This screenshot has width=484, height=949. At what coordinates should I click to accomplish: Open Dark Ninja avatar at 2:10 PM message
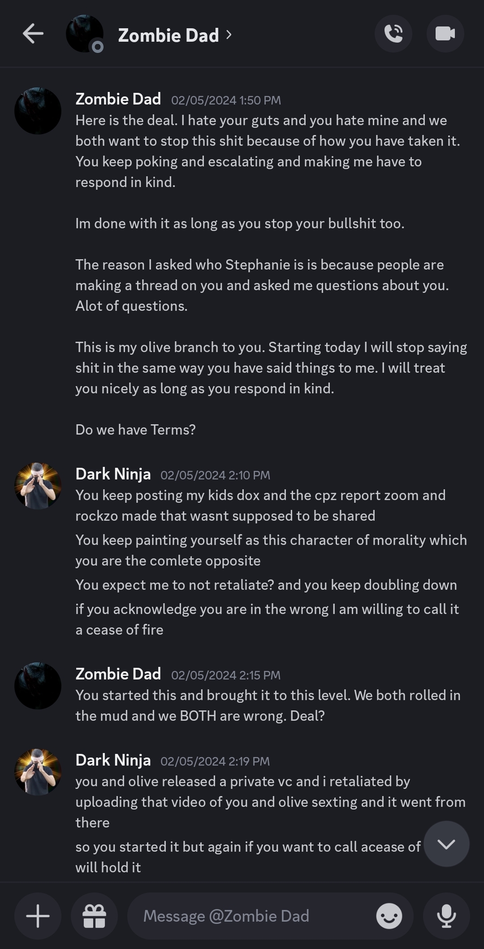[x=38, y=486]
